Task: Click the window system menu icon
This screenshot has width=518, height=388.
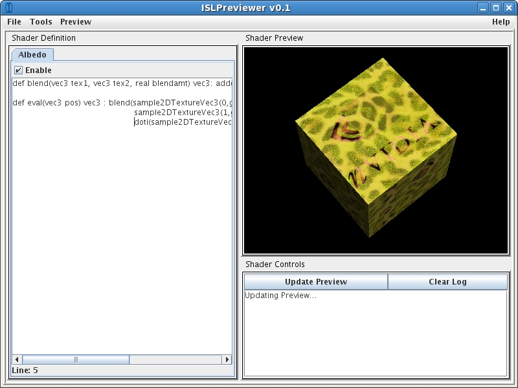Action: (9, 8)
